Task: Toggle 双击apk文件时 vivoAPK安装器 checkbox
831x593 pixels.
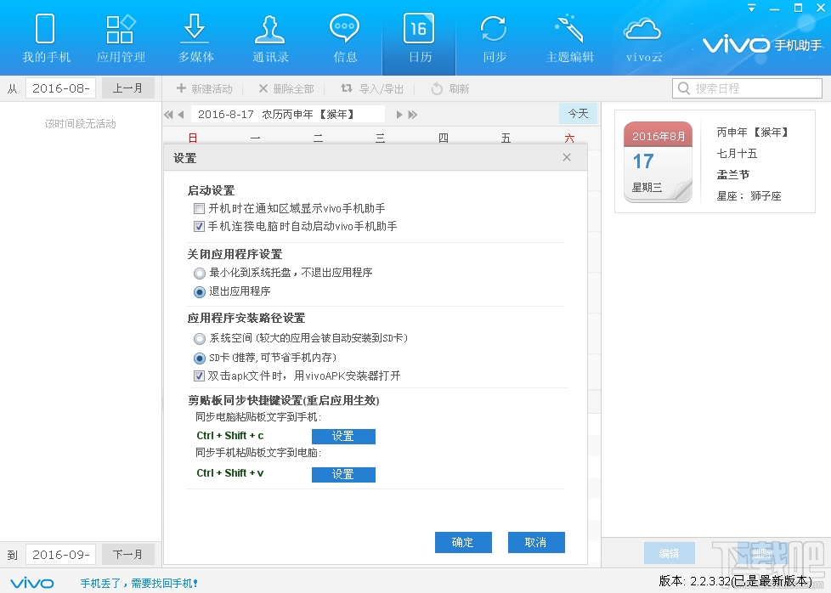Action: pos(200,376)
